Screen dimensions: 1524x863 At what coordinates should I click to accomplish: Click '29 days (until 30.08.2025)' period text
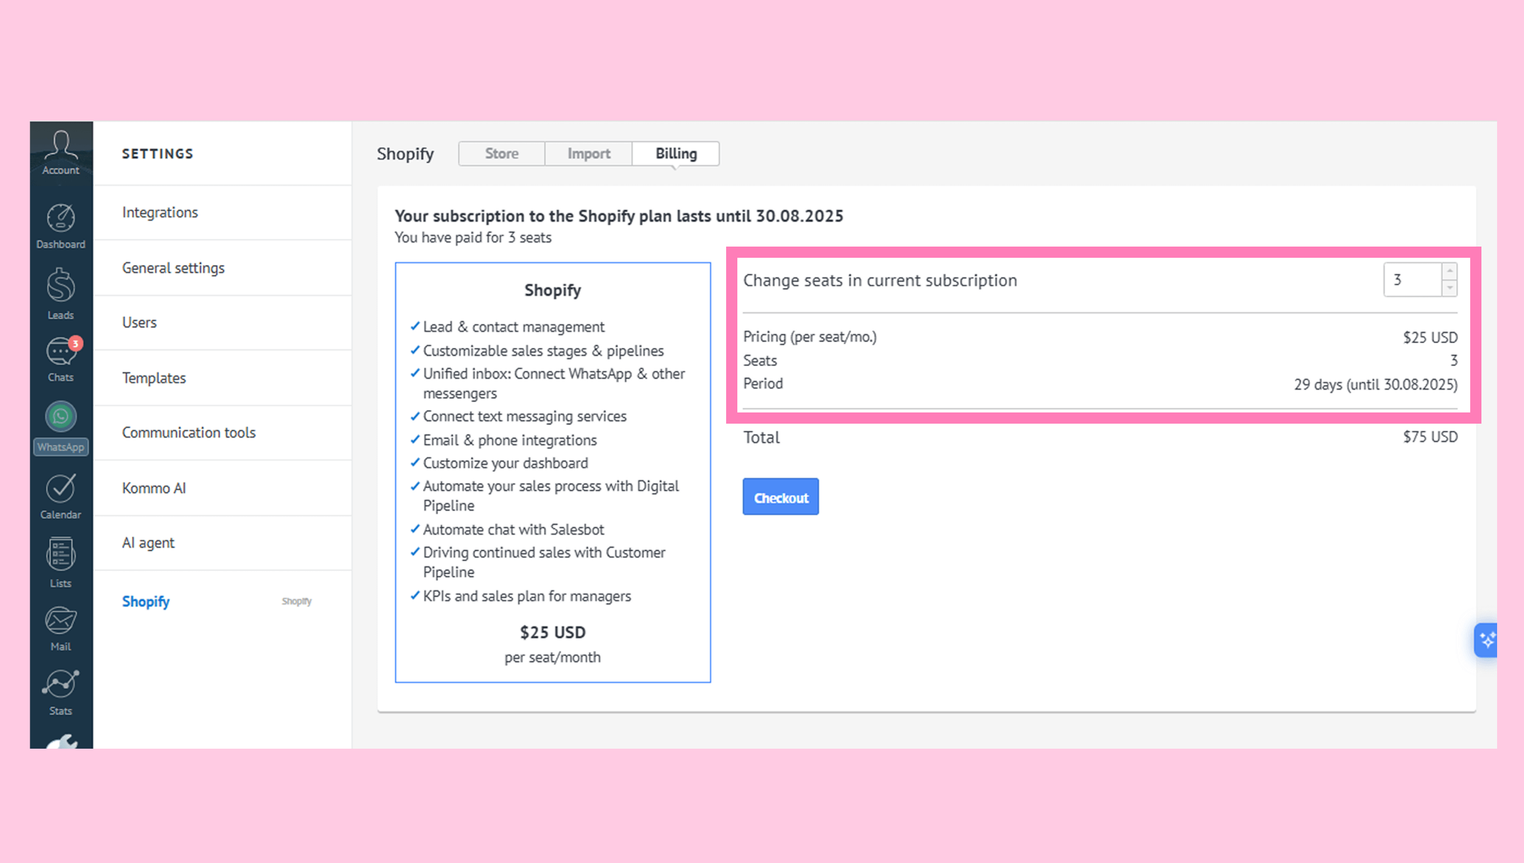[1376, 384]
